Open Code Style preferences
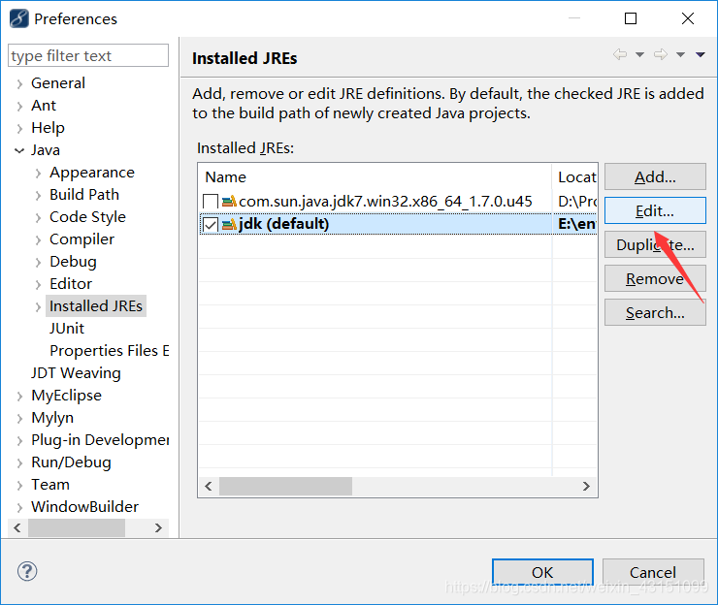The height and width of the screenshot is (605, 718). 87,217
